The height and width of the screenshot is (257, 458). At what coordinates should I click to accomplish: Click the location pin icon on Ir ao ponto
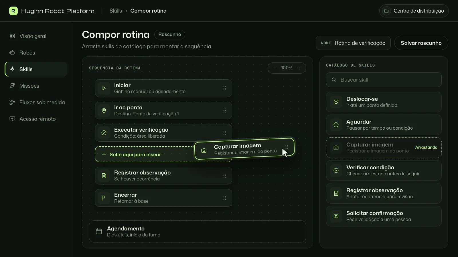click(104, 111)
